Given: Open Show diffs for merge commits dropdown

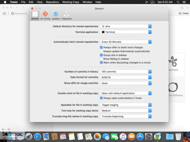Looking at the screenshot, I should tap(126, 83).
